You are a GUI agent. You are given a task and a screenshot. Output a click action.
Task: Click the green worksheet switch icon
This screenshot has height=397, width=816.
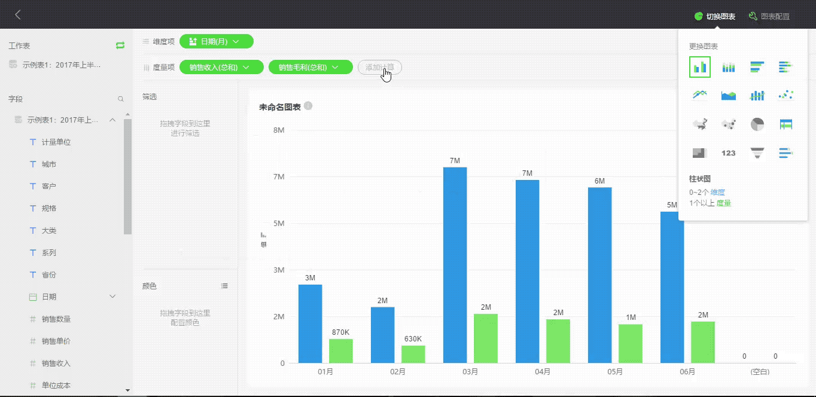(120, 45)
